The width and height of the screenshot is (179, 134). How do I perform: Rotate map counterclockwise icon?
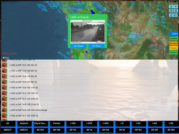tap(171, 11)
